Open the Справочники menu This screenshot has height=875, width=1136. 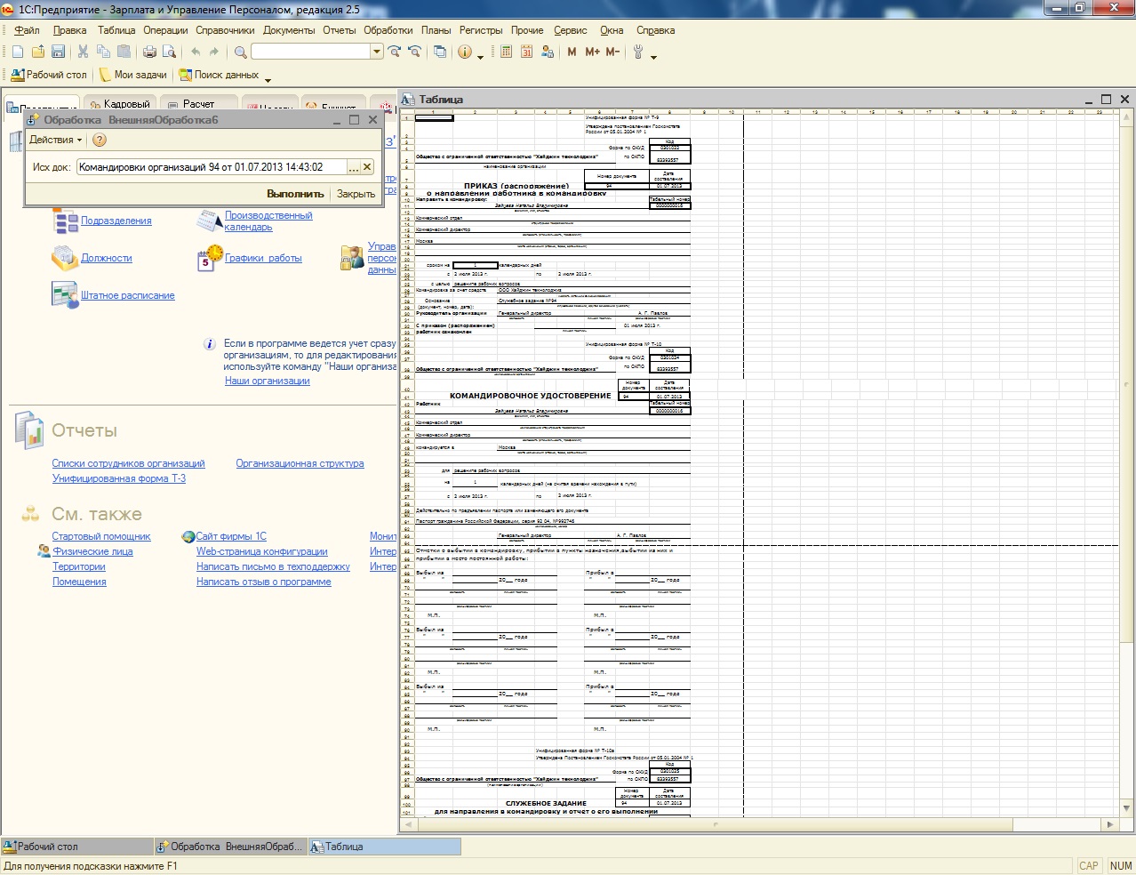pos(225,30)
